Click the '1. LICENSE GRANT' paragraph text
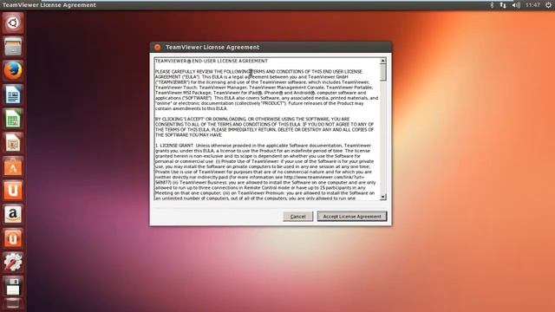The width and height of the screenshot is (555, 312). (265, 172)
